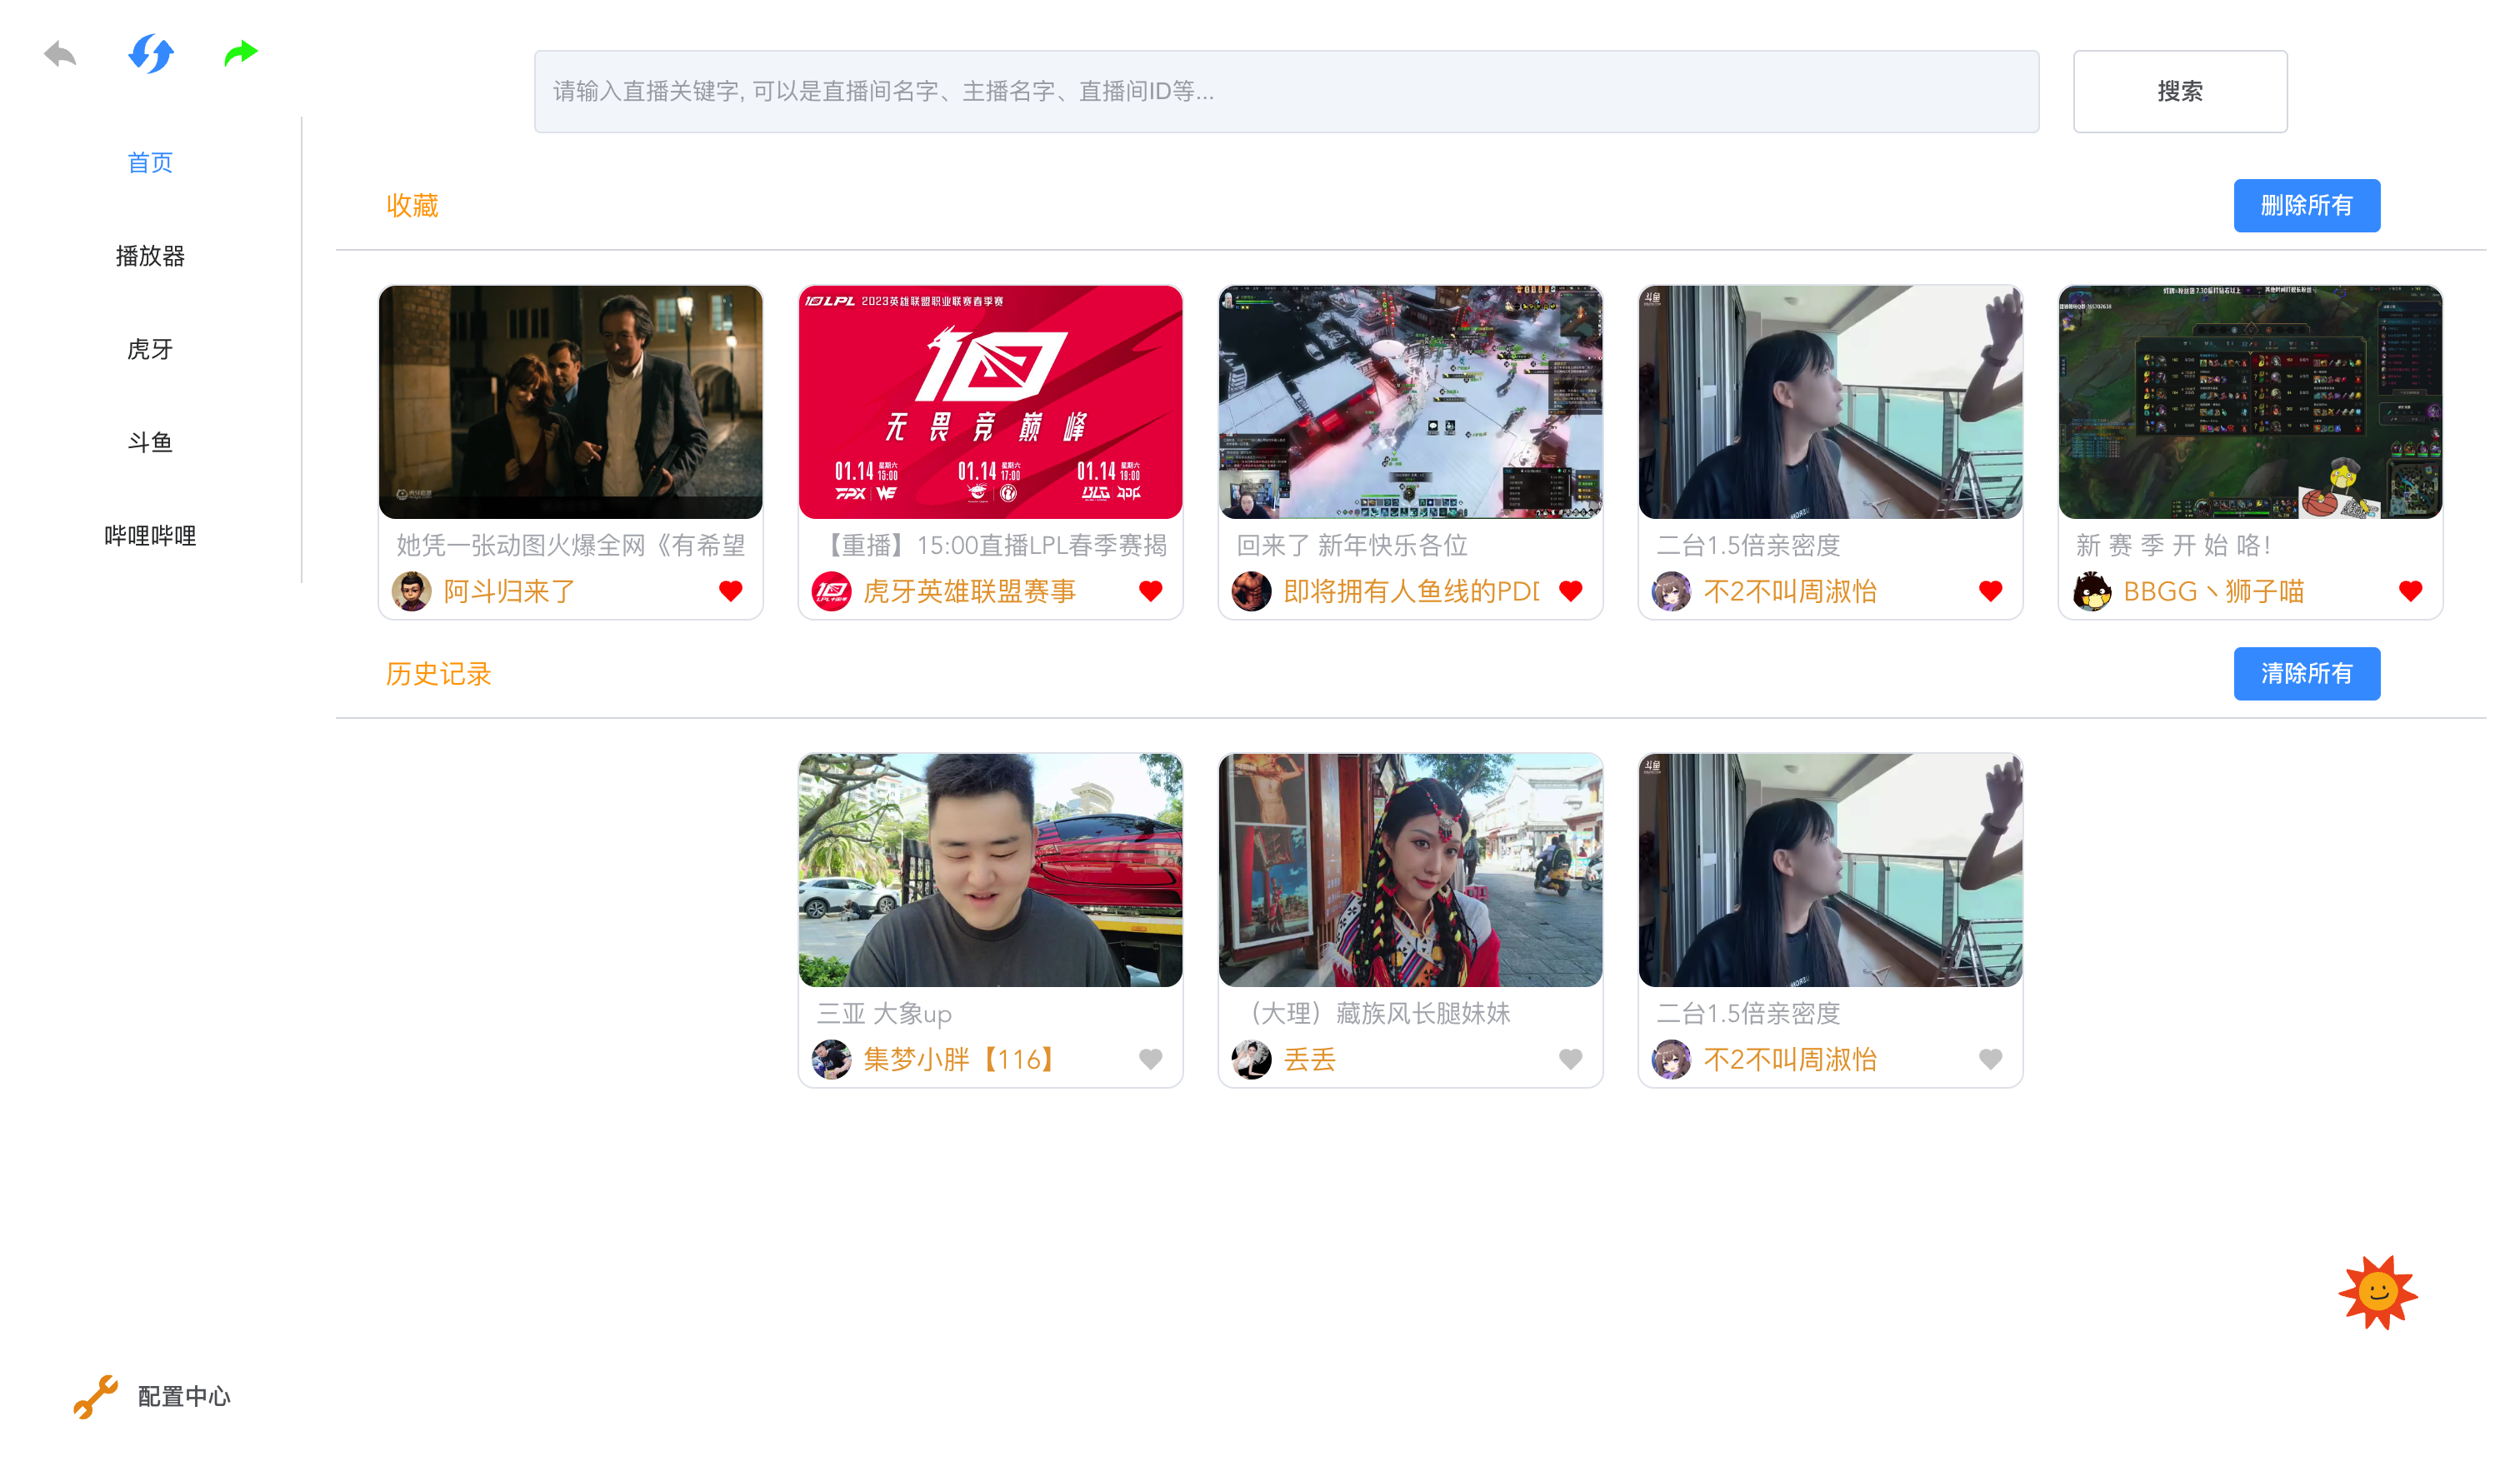
Task: Click the green forward arrow icon
Action: (241, 53)
